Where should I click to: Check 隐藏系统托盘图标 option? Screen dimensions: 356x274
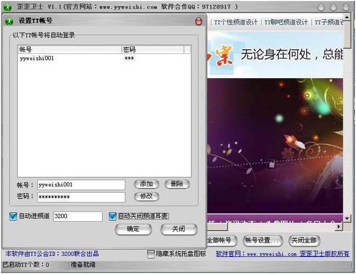tap(151, 254)
